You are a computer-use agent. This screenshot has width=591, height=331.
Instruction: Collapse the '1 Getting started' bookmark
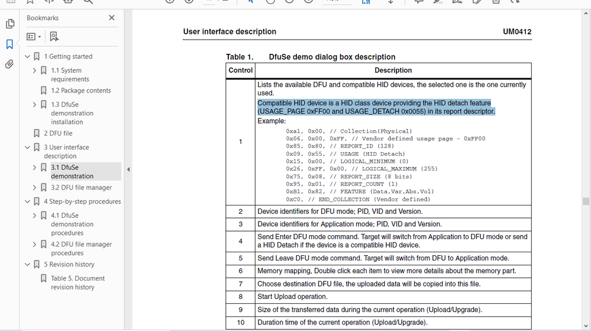click(x=27, y=56)
